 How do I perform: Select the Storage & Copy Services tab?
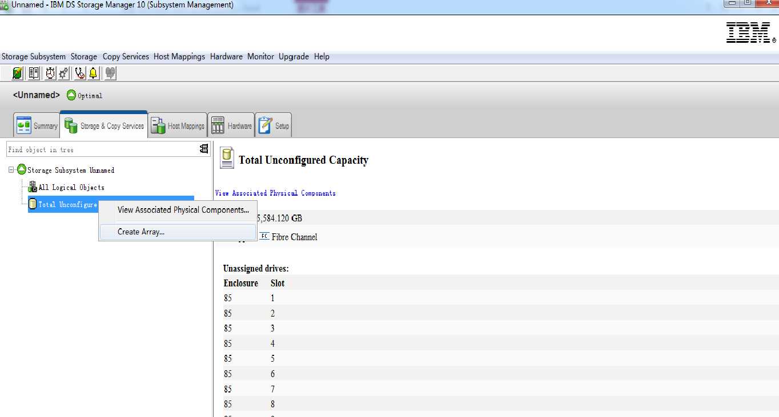(104, 124)
